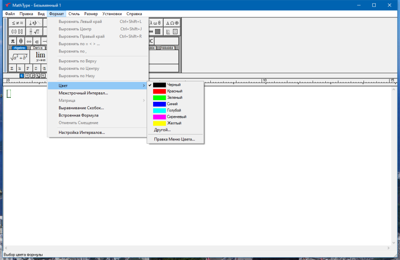400x260 pixels.
Task: Click the vertical scrollbar down arrow
Action: click(393, 243)
